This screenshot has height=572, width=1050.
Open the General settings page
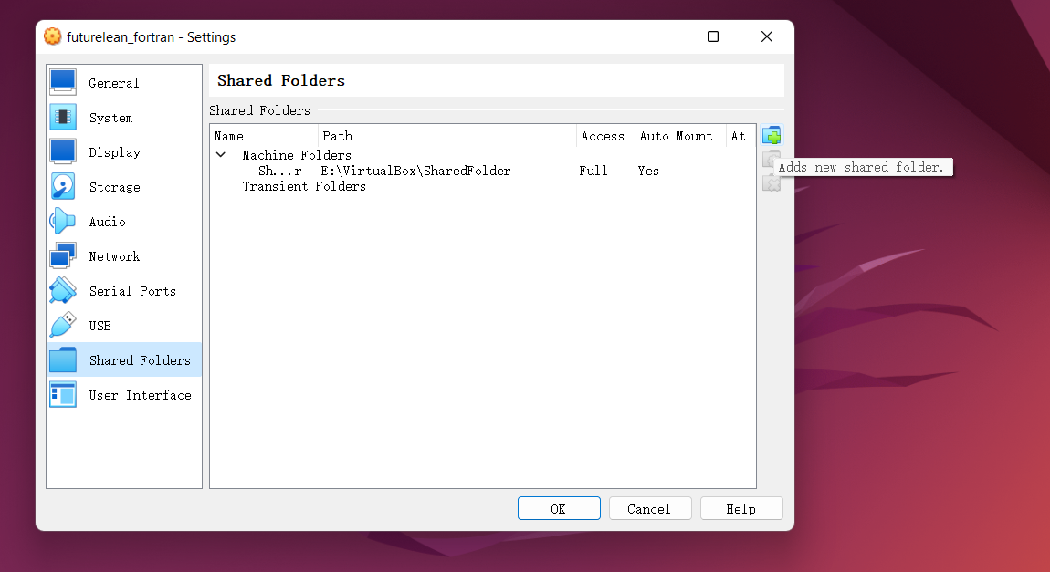tap(112, 82)
